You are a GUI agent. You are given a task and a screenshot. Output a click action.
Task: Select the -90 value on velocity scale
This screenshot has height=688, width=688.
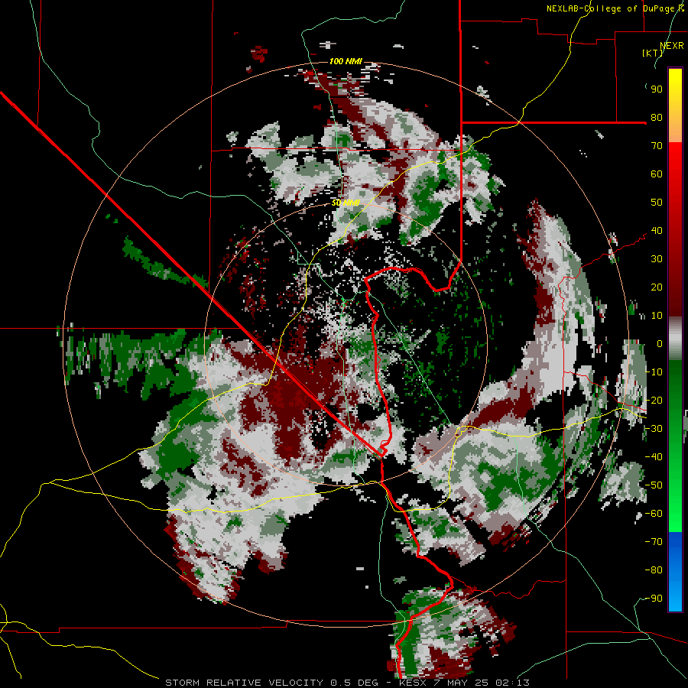tap(654, 599)
